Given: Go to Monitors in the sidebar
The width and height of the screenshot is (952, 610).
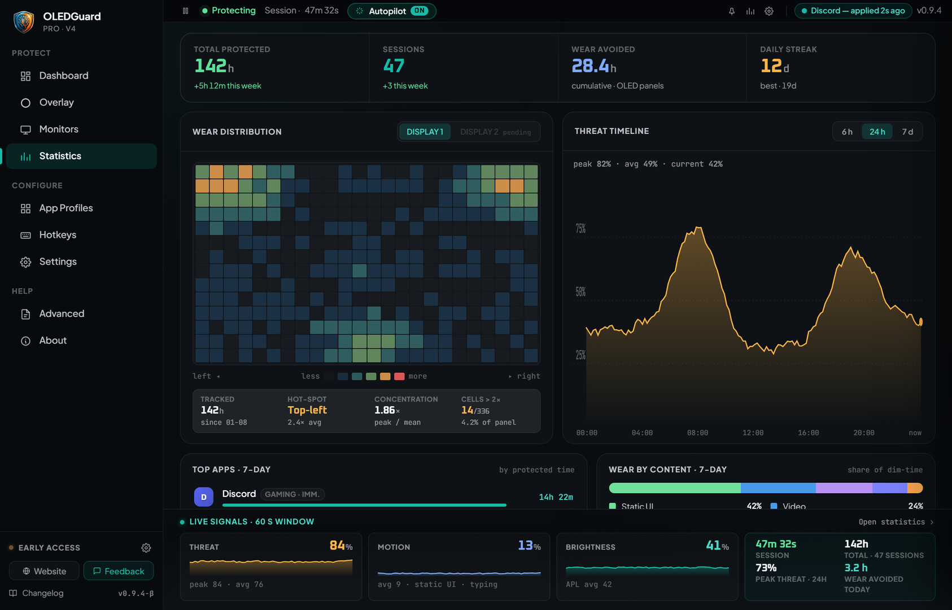Looking at the screenshot, I should pyautogui.click(x=81, y=129).
